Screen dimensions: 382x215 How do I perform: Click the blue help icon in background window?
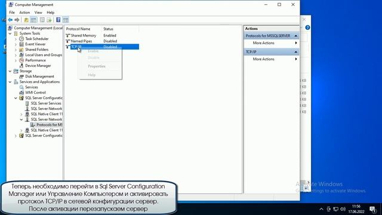[307, 27]
